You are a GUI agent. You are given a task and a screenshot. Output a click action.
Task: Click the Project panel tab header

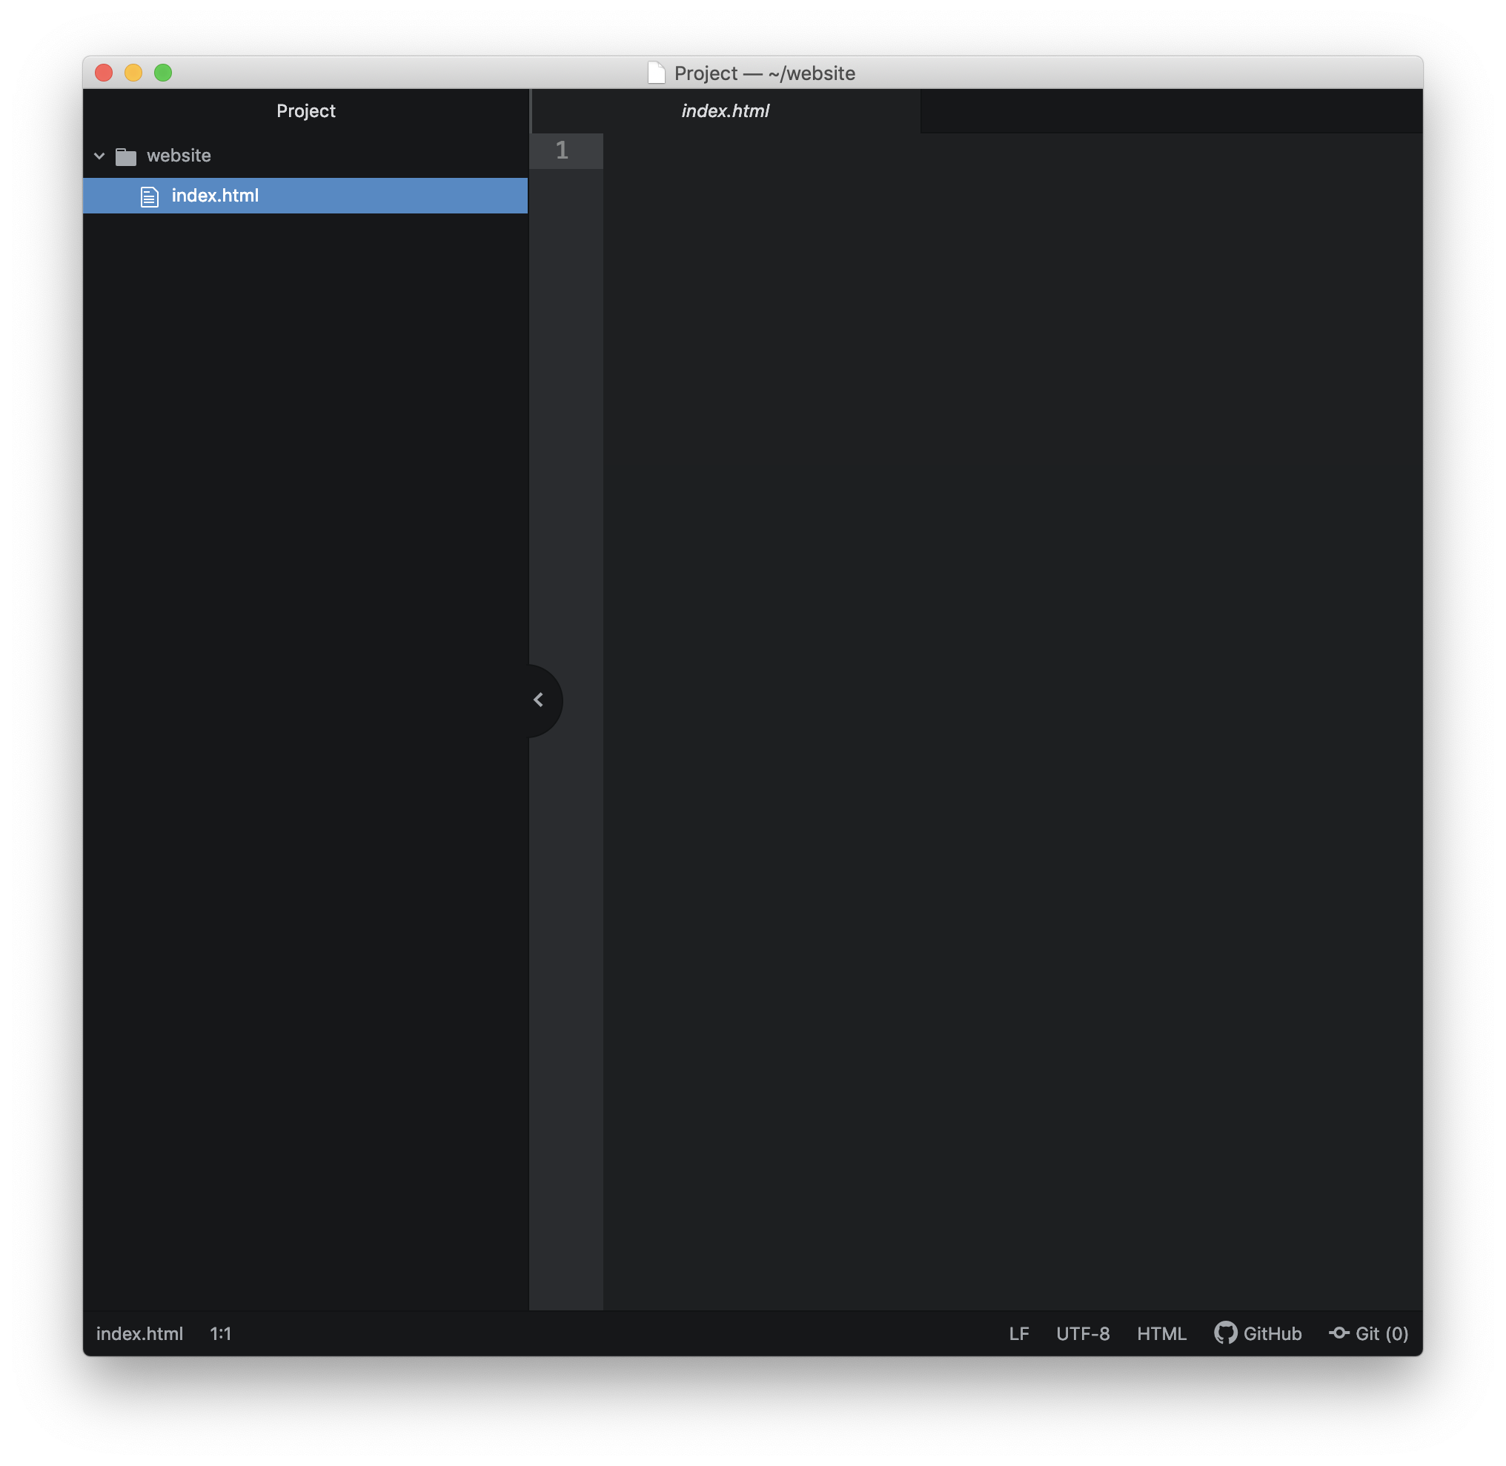coord(305,111)
